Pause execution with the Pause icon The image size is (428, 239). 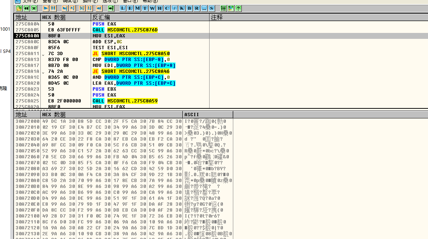pos(53,8)
